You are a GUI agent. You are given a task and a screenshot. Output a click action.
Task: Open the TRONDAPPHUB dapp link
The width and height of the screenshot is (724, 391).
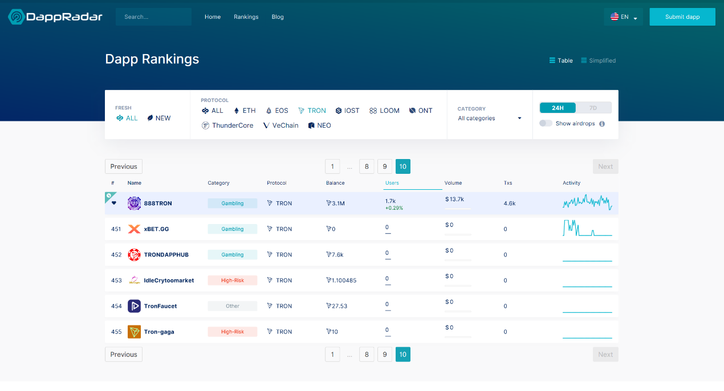tap(166, 255)
